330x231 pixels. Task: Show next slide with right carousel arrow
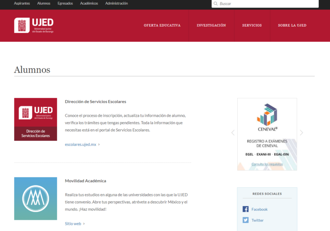coord(301,133)
